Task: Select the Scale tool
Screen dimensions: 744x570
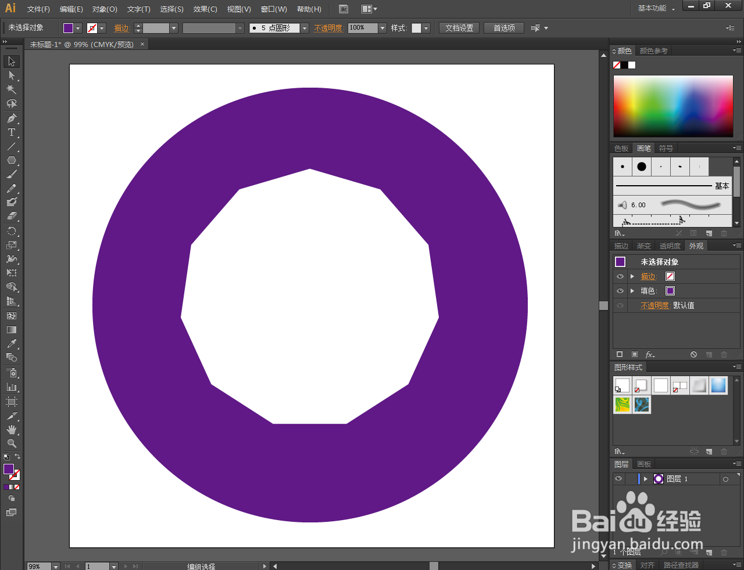Action: pyautogui.click(x=12, y=245)
